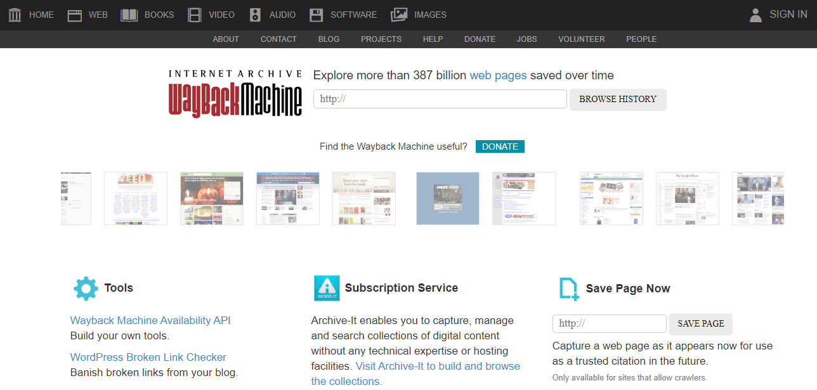817x390 pixels.
Task: Open the New York Times thumbnail
Action: pos(688,198)
